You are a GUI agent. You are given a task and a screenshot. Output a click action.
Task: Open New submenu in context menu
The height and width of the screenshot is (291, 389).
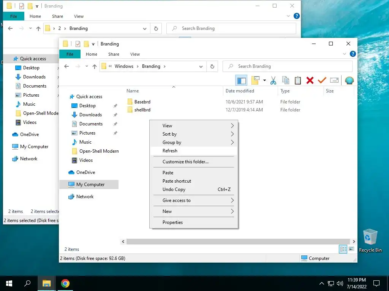pos(194,211)
